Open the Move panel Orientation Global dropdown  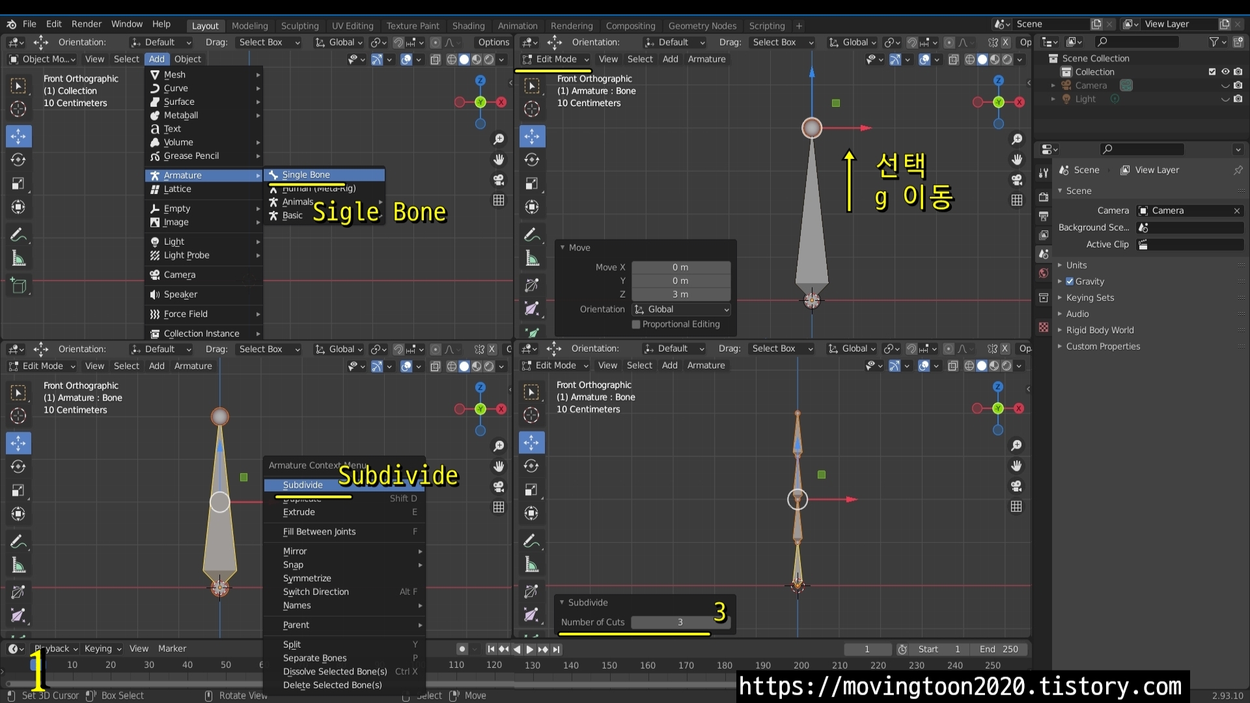pyautogui.click(x=681, y=309)
